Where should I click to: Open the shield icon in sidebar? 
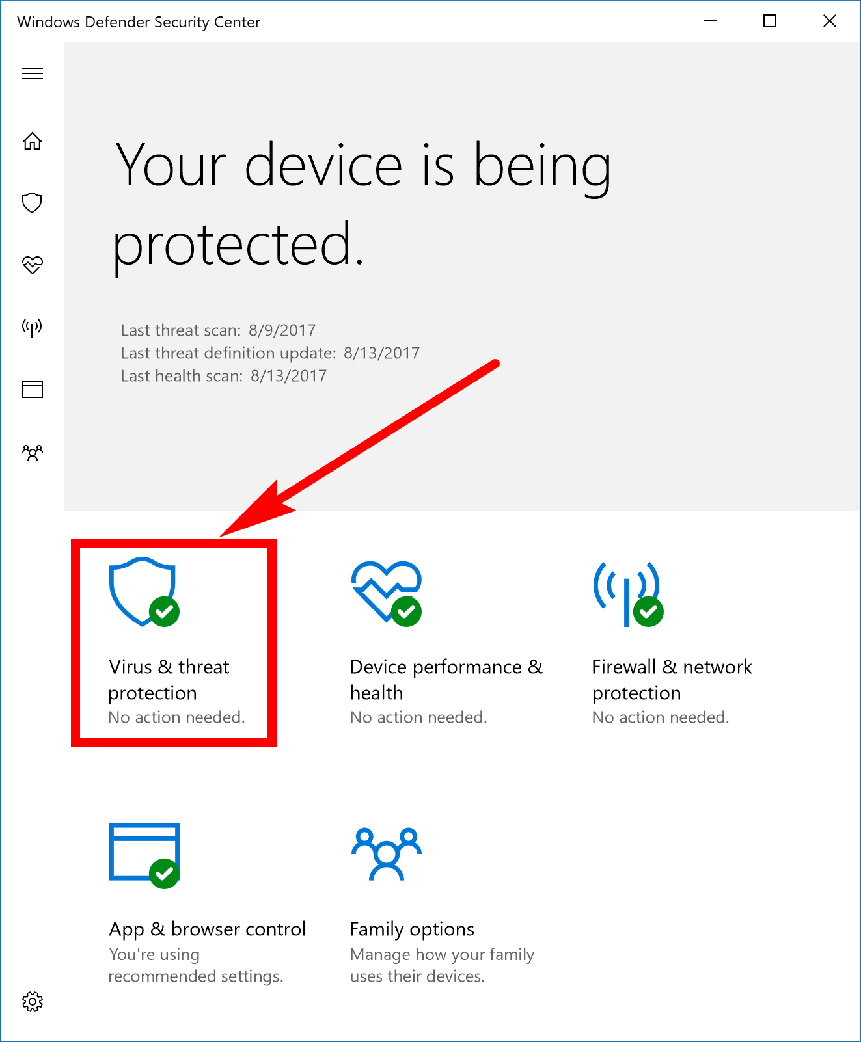(33, 203)
